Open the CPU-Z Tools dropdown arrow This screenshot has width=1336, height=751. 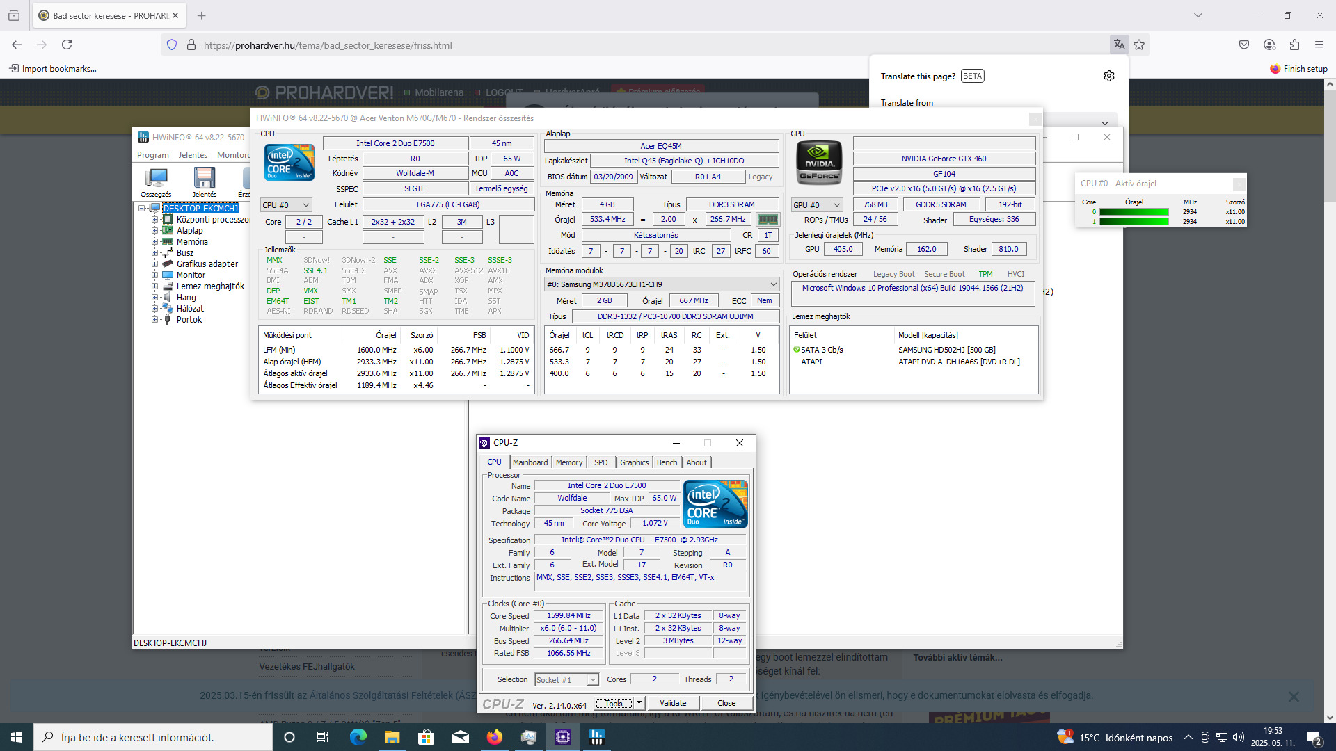639,703
